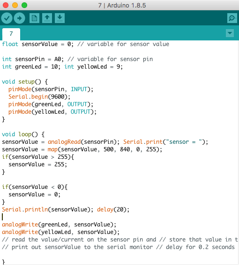Viewport: 239px width, 265px height.
Task: Click the 'if(sensorValue > 255){' line
Action: click(x=38, y=157)
